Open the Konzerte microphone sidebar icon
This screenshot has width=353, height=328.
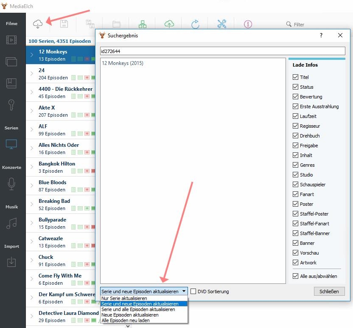point(11,184)
